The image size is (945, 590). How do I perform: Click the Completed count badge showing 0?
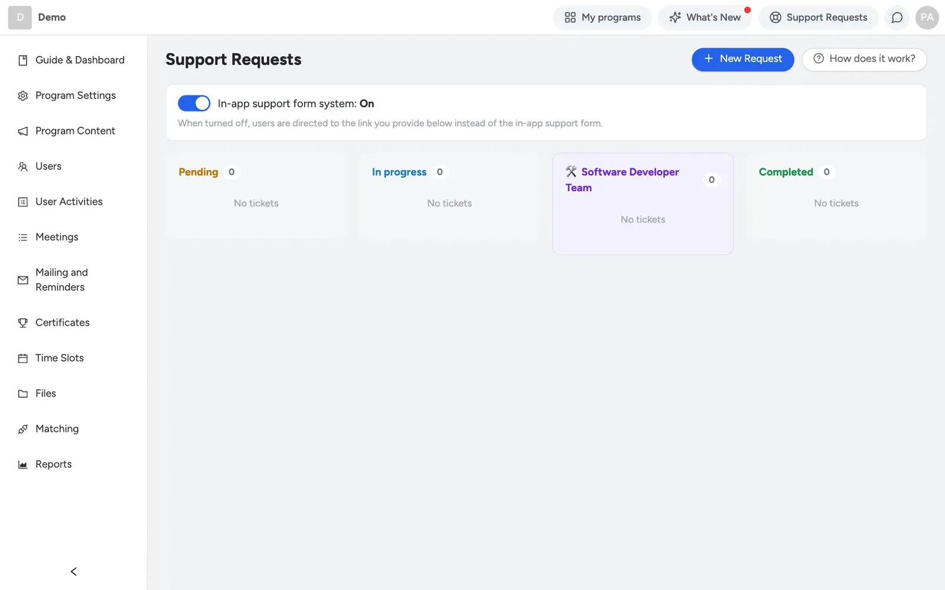(x=826, y=172)
